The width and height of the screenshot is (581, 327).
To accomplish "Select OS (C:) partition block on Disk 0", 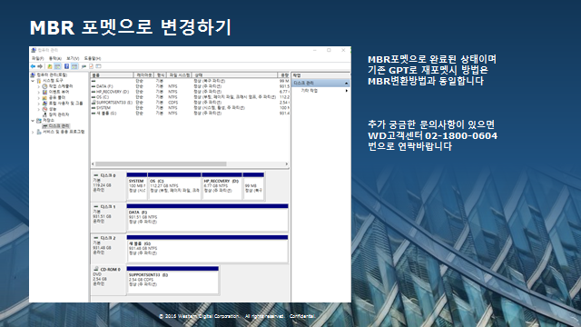I will click(174, 186).
